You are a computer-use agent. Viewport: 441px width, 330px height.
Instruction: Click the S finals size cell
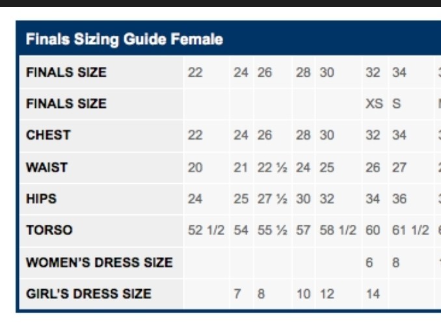tap(396, 104)
